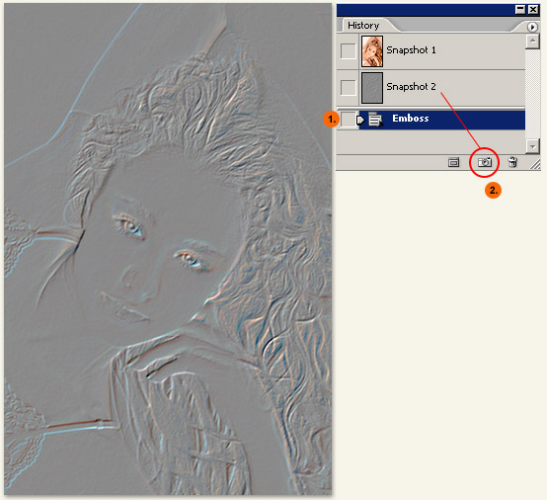Click Snapshot 1 portrait thumbnail
Viewport: 547px width, 500px height.
pos(372,51)
